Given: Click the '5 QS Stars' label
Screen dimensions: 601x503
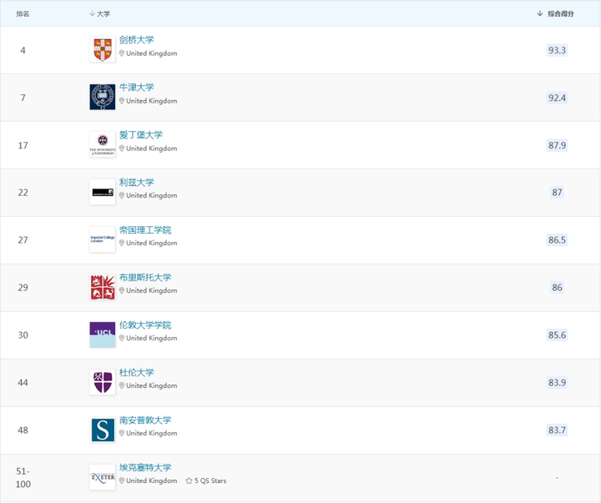Looking at the screenshot, I should click(210, 480).
